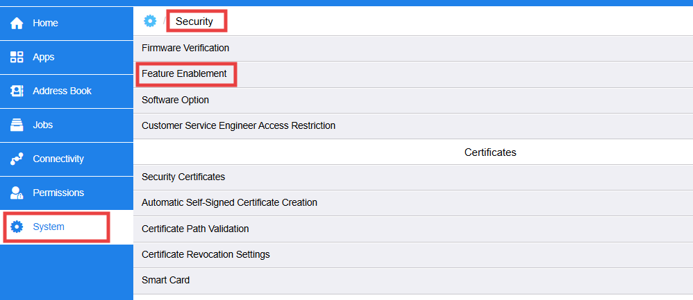
Task: Select the Software Option row
Action: [175, 100]
